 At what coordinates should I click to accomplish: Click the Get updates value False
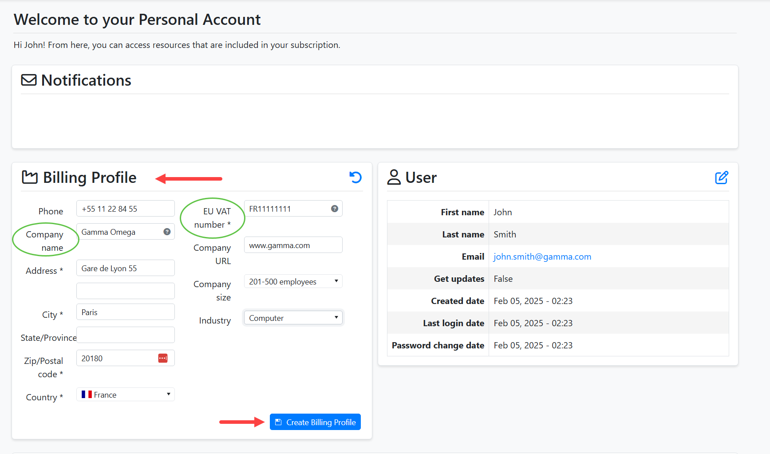(x=503, y=279)
